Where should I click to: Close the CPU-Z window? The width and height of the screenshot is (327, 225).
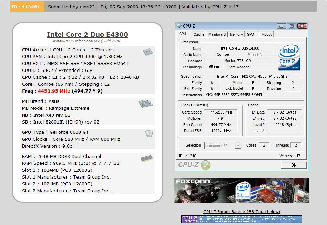302,26
